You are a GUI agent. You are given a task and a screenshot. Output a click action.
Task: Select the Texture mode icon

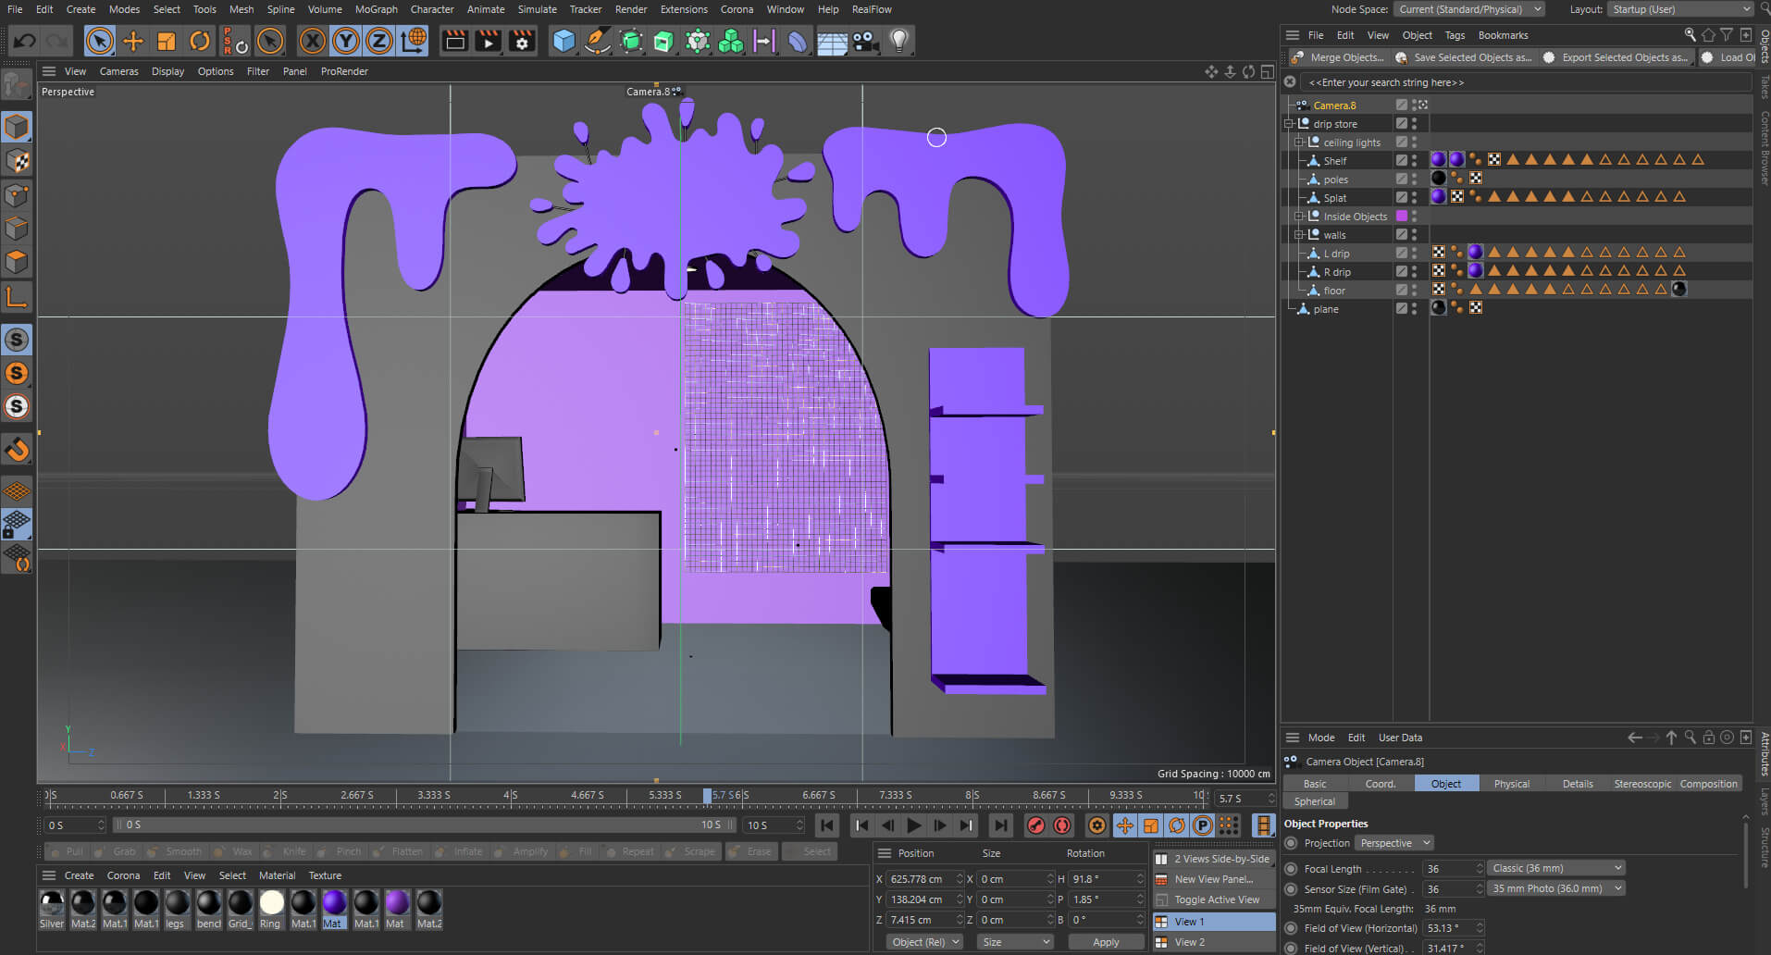point(17,161)
